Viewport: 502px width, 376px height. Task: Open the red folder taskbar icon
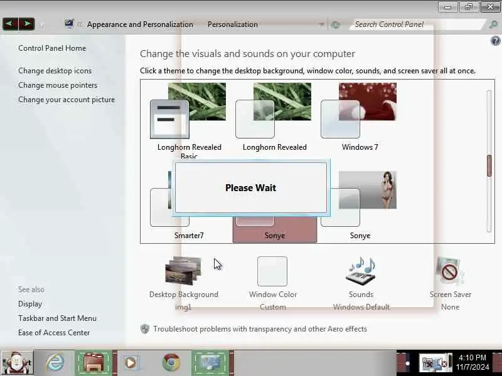click(x=93, y=363)
